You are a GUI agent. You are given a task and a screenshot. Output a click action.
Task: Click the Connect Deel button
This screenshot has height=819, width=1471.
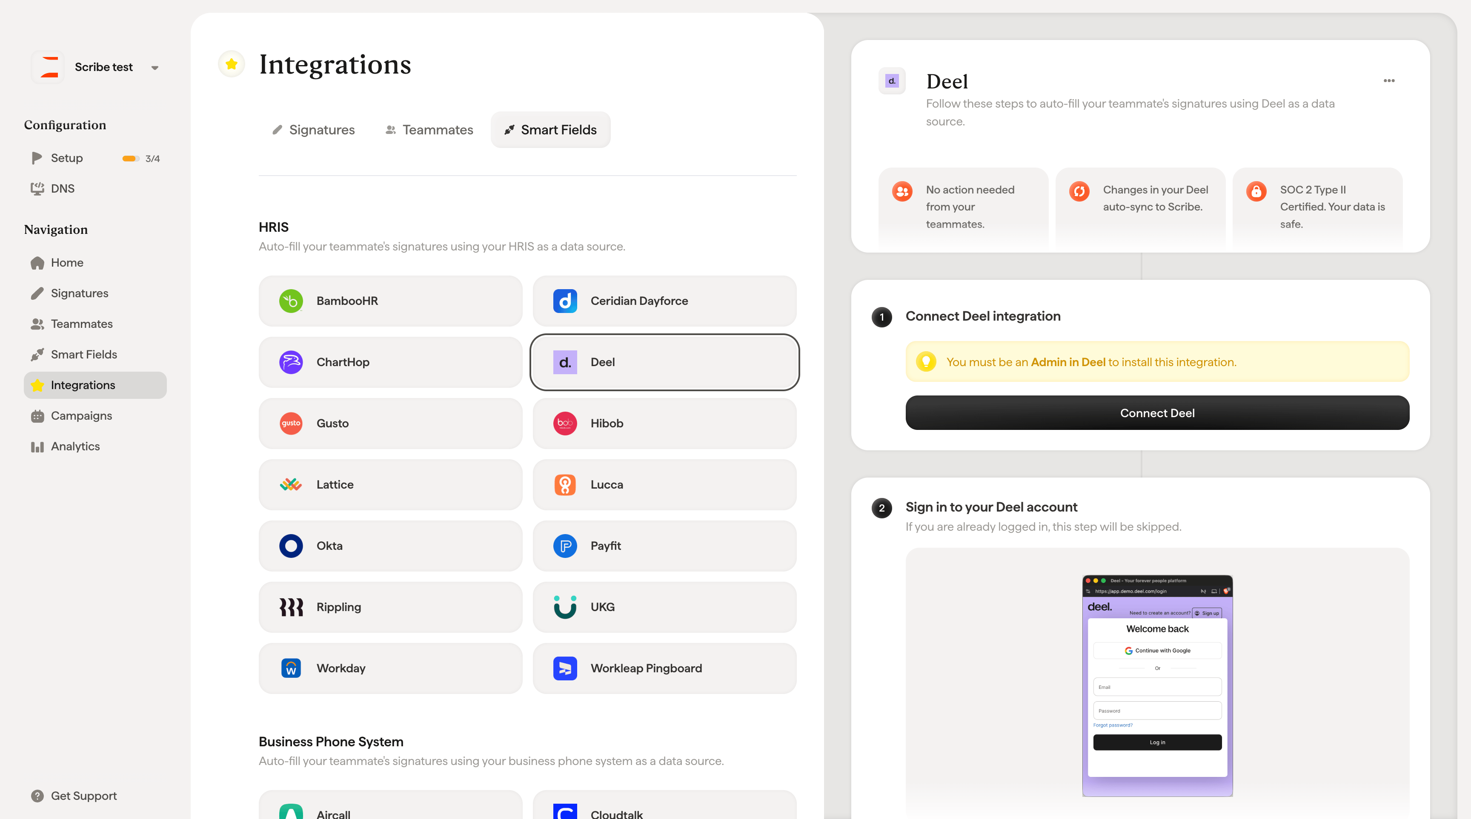(x=1157, y=412)
